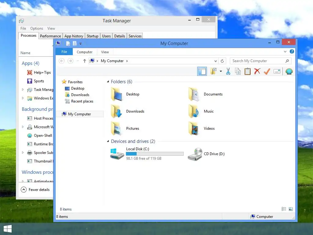Switch to details view via status bar icon
313x235 pixels.
pos(284,209)
